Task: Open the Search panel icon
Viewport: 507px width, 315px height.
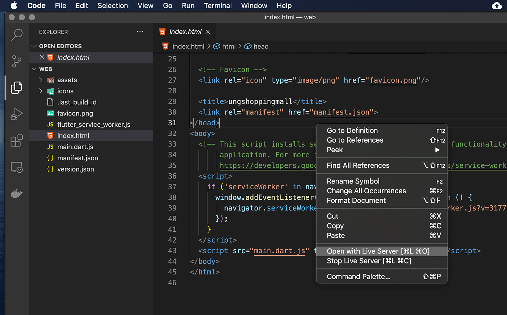Action: pyautogui.click(x=16, y=34)
